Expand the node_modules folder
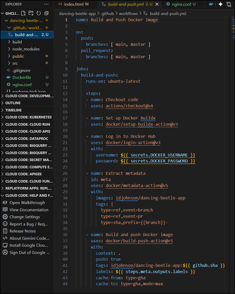Screen dimensions: 235x294 tap(26, 49)
